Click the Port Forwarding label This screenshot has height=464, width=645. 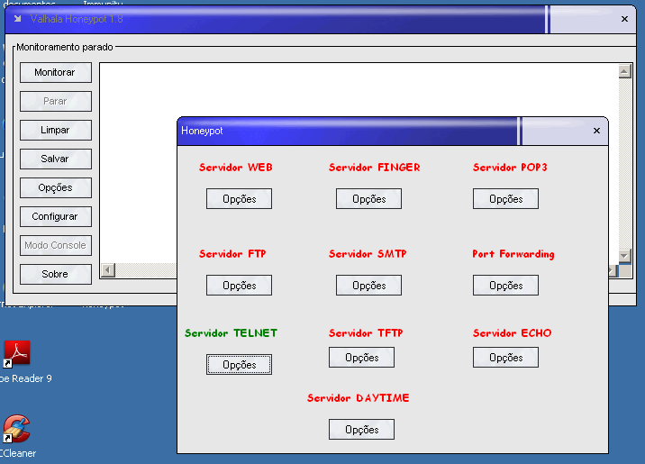[x=513, y=254]
